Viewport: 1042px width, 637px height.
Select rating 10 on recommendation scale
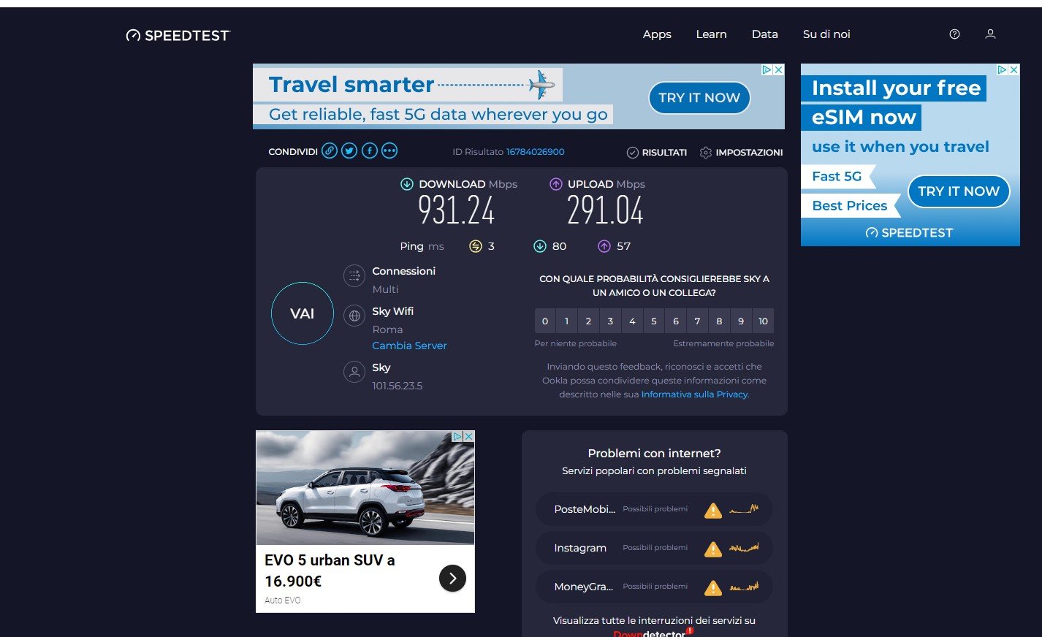[x=763, y=321]
